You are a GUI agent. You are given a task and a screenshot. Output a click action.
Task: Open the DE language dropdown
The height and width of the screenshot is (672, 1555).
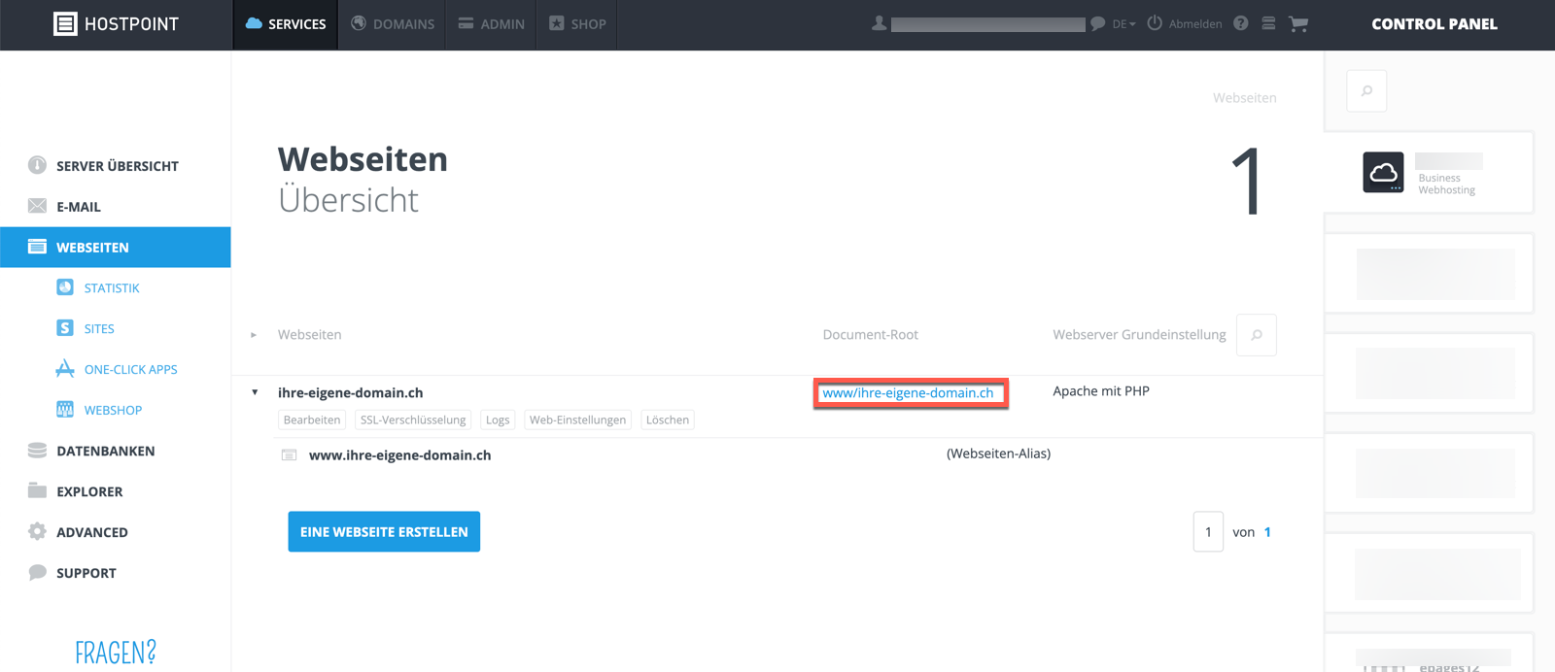1123,24
